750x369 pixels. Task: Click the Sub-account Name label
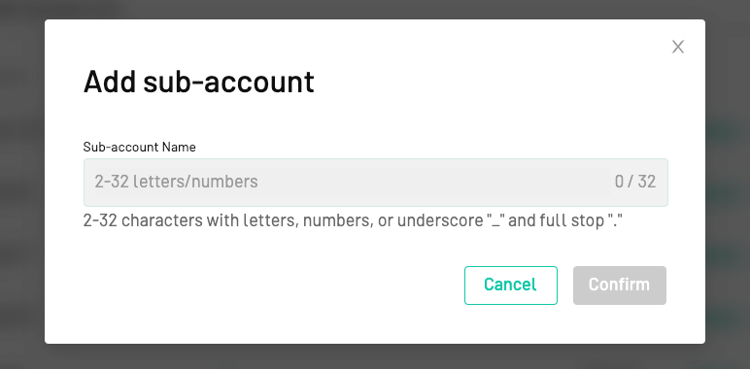tap(139, 147)
